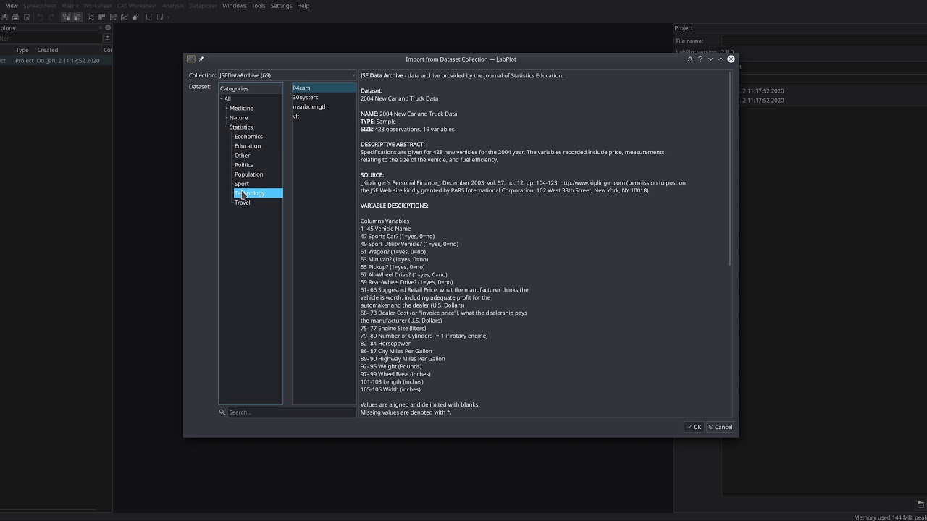Click the LabPlot app icon in dialog title bar
Image resolution: width=927 pixels, height=521 pixels.
190,59
